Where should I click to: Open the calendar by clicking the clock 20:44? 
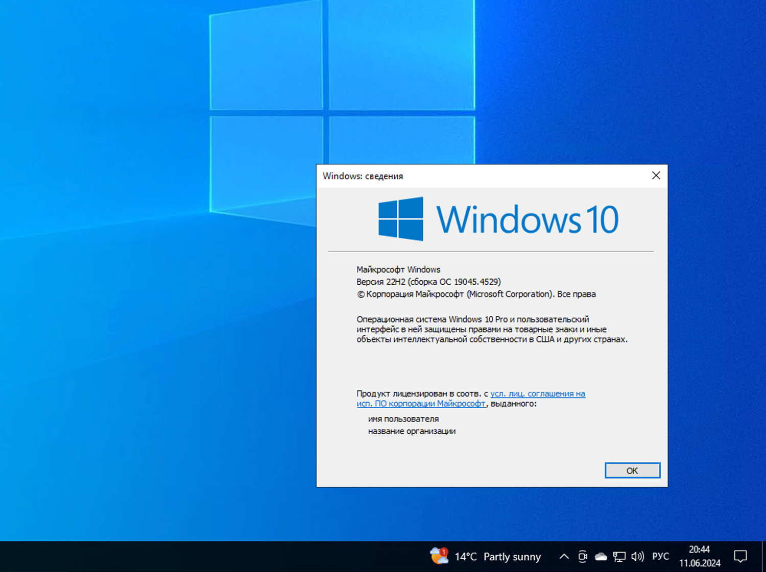[x=700, y=550]
